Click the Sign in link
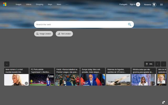The width and height of the screenshot is (168, 105). click(132, 4)
